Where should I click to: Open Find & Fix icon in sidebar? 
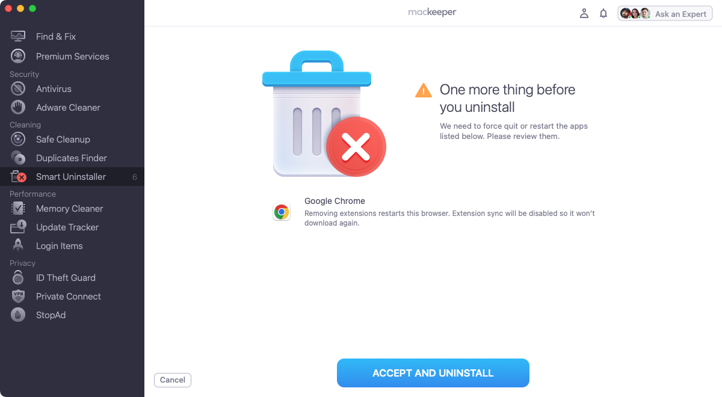(x=18, y=37)
